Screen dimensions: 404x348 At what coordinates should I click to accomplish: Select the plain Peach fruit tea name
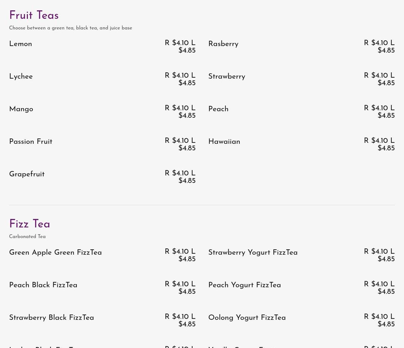[218, 109]
